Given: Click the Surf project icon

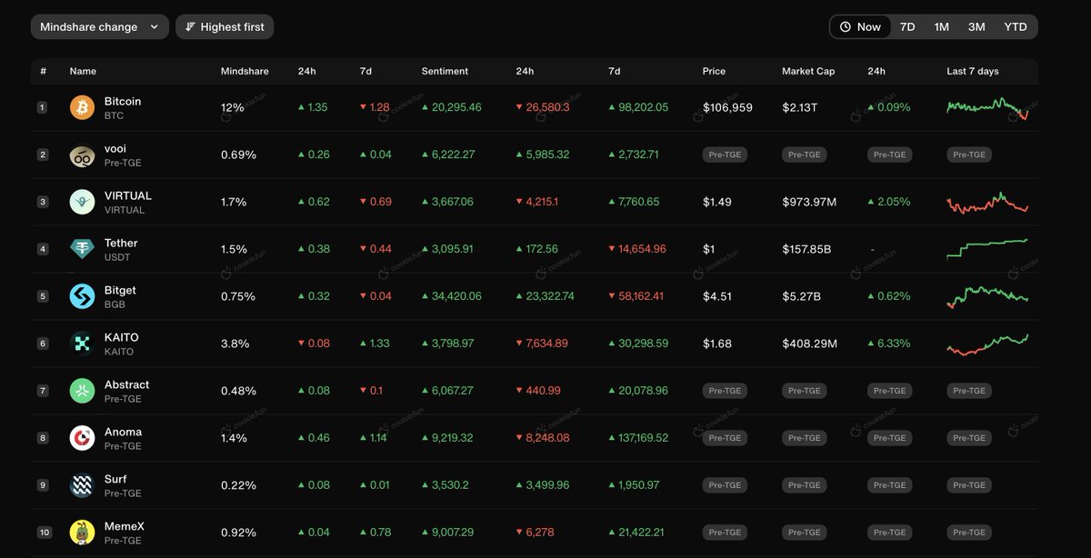Looking at the screenshot, I should tap(82, 485).
